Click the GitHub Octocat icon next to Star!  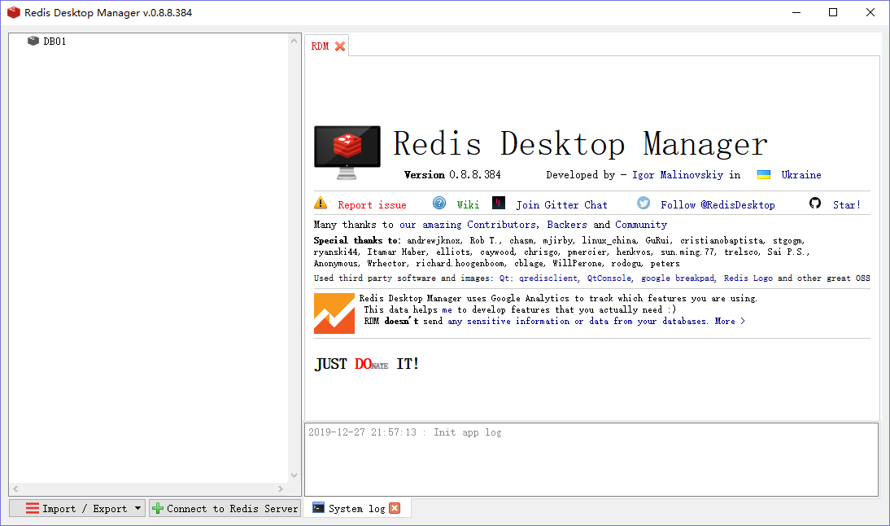pos(815,204)
